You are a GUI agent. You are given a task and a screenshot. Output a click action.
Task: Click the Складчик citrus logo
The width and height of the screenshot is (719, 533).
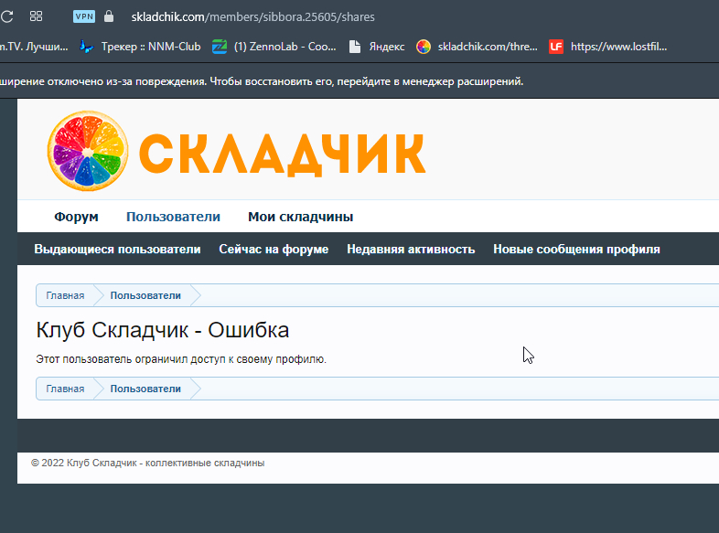pyautogui.click(x=88, y=151)
